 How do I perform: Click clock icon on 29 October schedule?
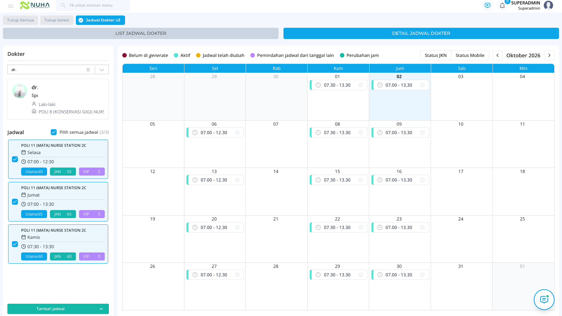[x=318, y=275]
